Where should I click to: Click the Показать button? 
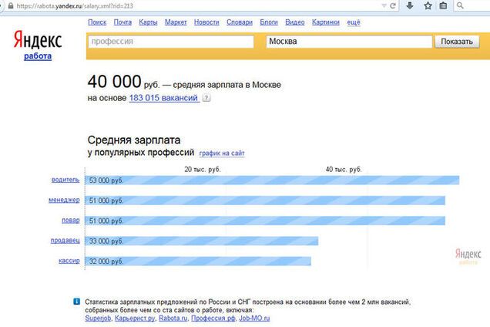click(x=457, y=42)
